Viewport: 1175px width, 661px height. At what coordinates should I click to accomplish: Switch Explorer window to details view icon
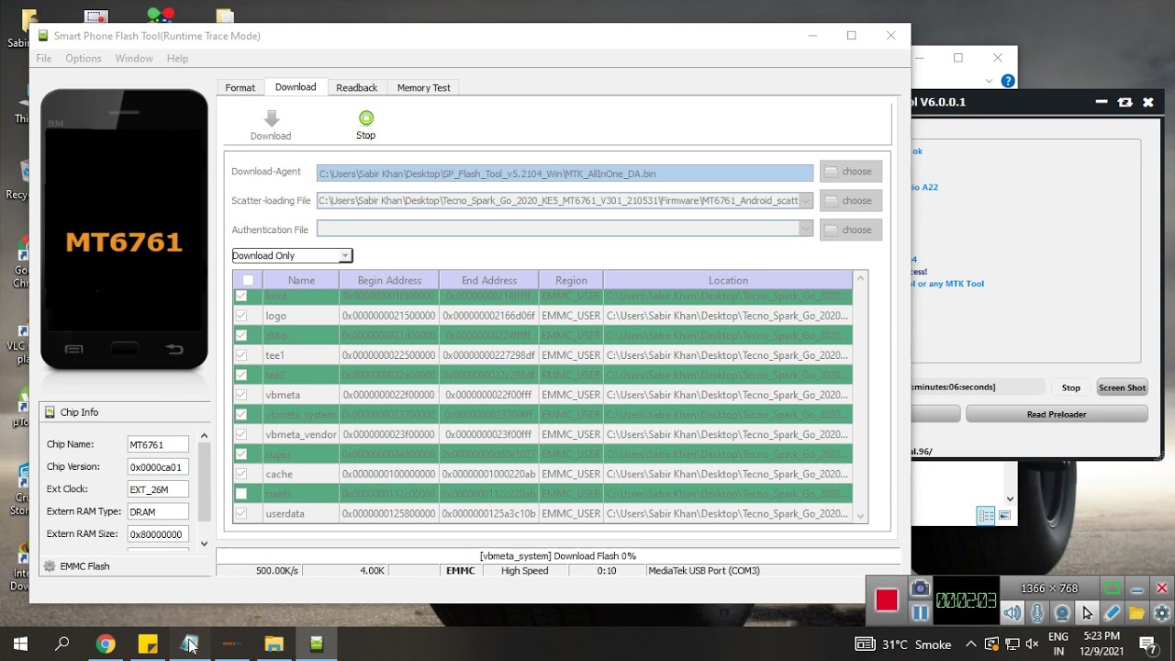[x=986, y=516]
